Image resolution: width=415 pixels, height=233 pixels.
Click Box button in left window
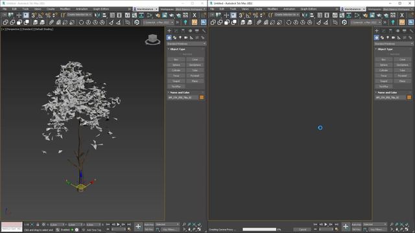[176, 60]
